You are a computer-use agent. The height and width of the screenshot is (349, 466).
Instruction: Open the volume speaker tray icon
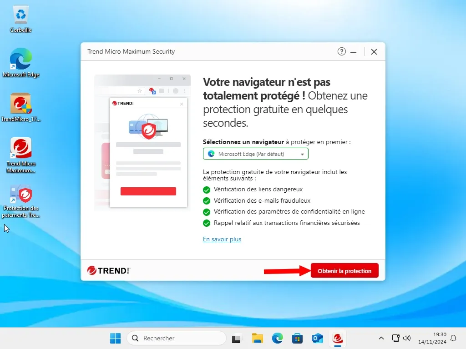[x=406, y=338]
